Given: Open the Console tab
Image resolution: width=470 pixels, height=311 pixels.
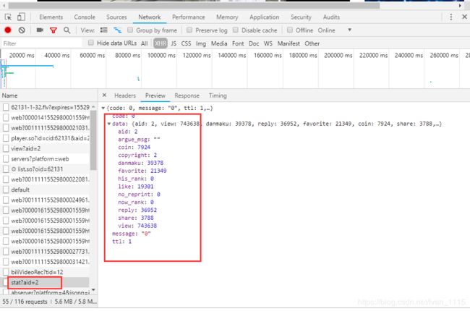Looking at the screenshot, I should (x=85, y=17).
